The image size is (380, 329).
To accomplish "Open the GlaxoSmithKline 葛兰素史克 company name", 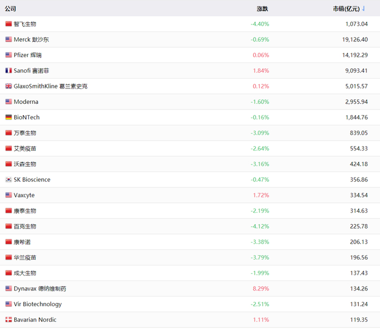I will [50, 86].
